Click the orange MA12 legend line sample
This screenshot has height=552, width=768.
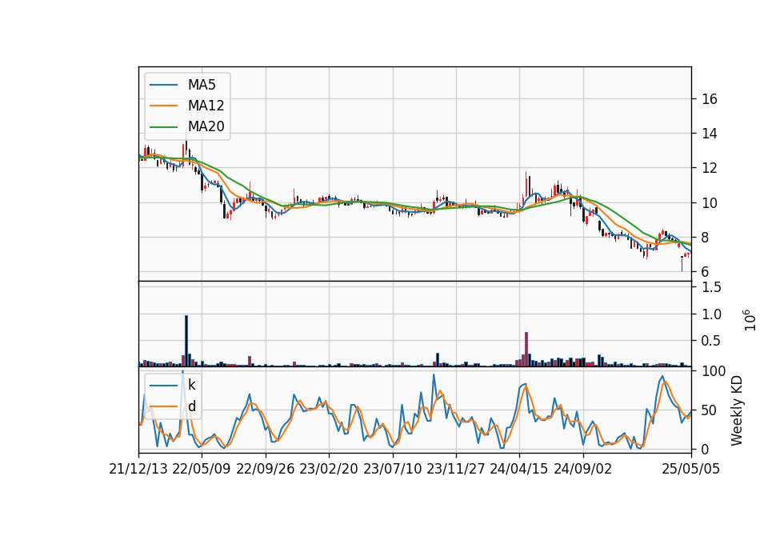click(163, 106)
